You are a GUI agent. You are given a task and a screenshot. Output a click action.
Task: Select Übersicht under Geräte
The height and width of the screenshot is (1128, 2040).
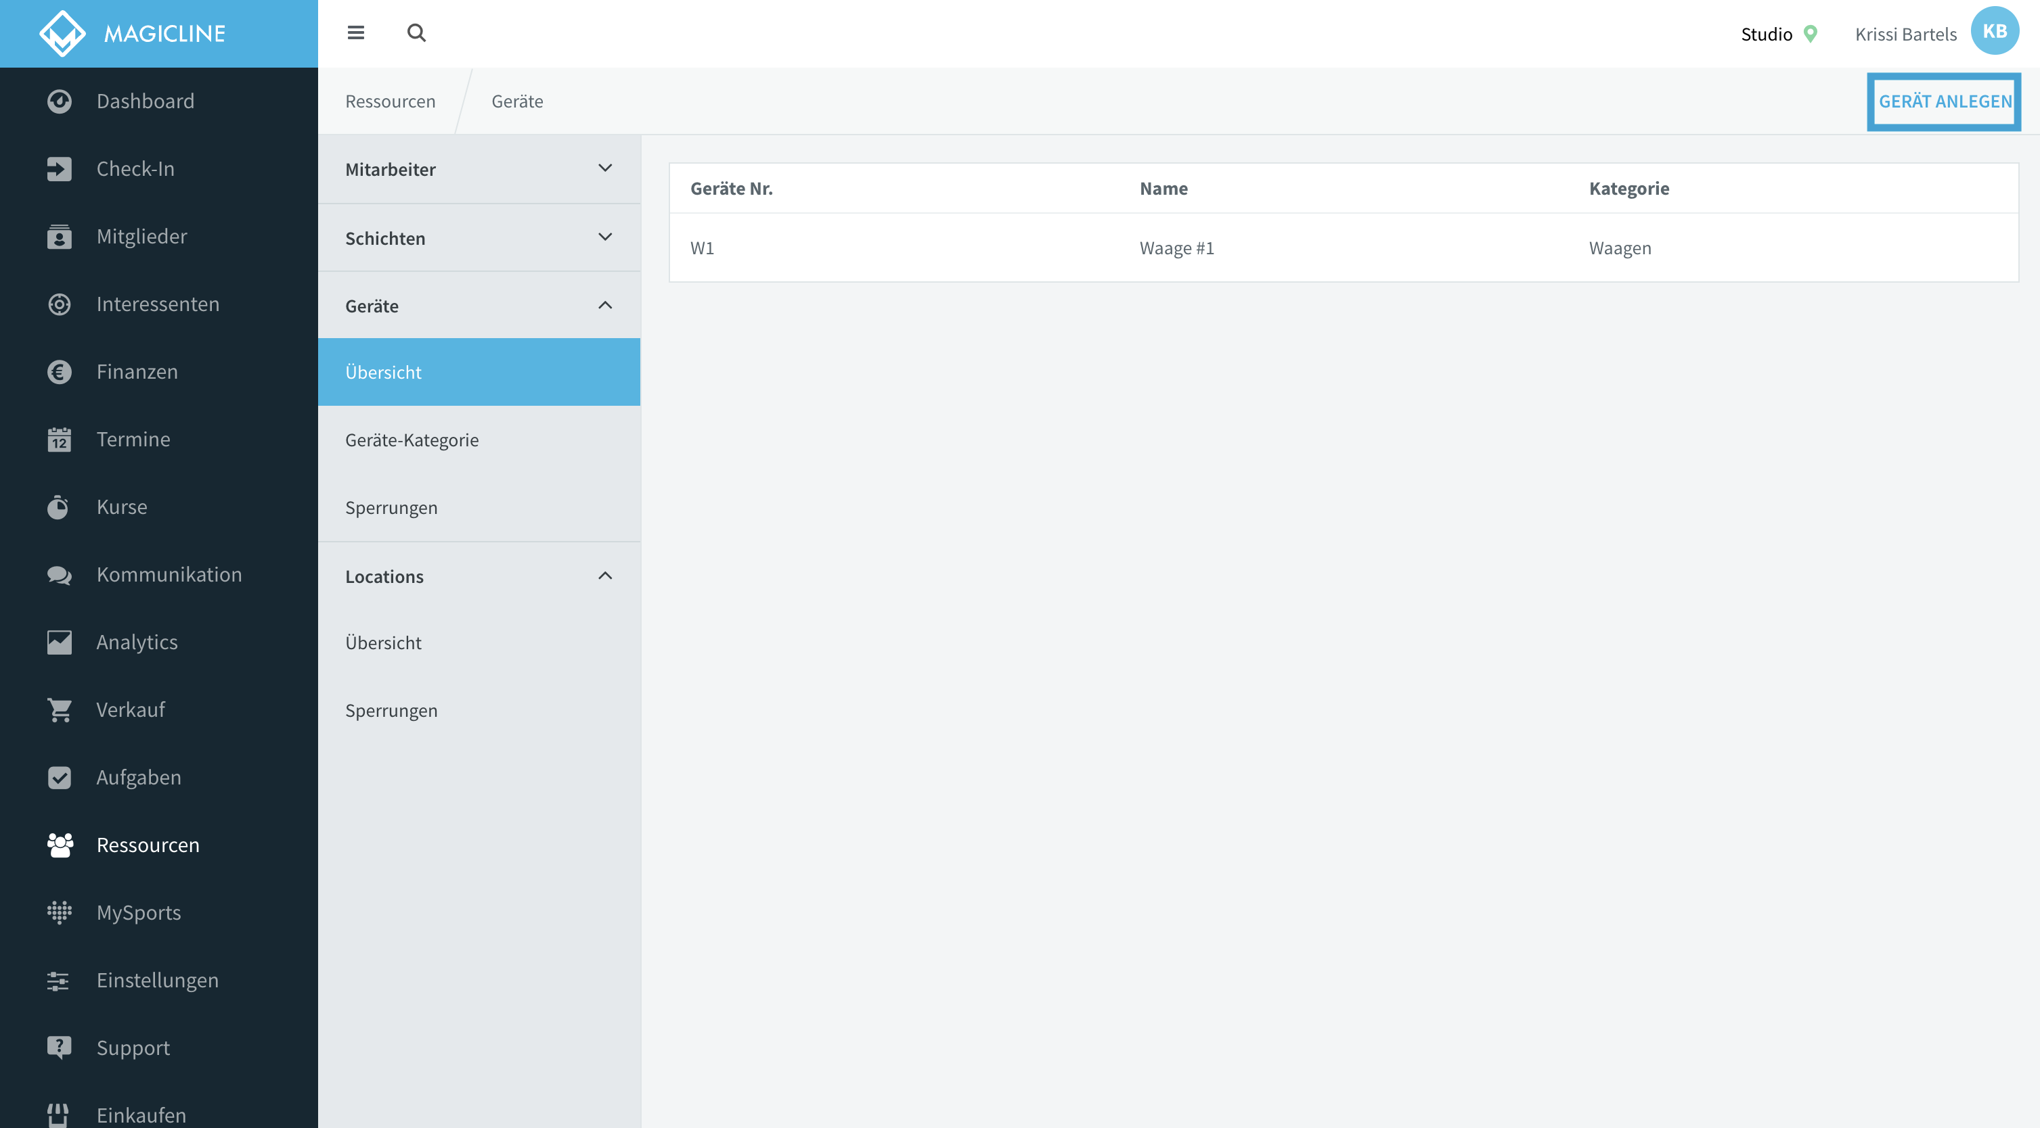[x=479, y=372]
